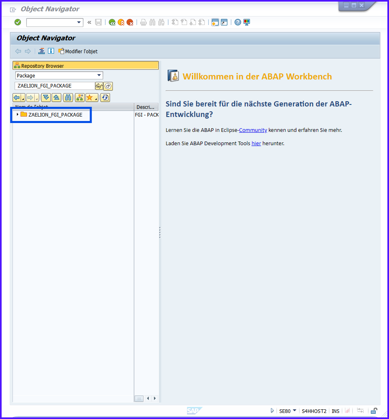Toggle the INS insert mode indicator

pos(335,411)
